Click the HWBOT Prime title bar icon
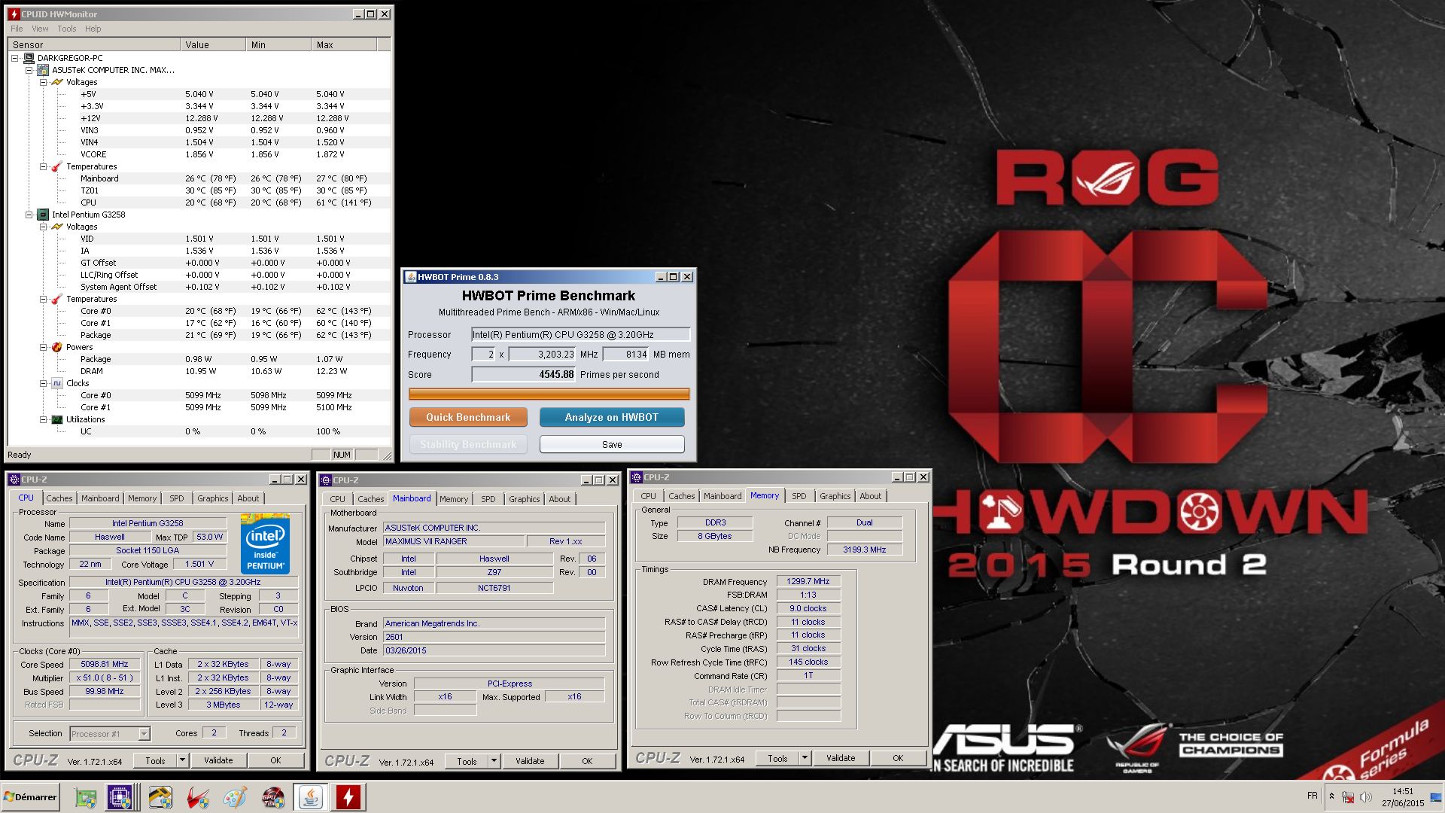 click(411, 277)
